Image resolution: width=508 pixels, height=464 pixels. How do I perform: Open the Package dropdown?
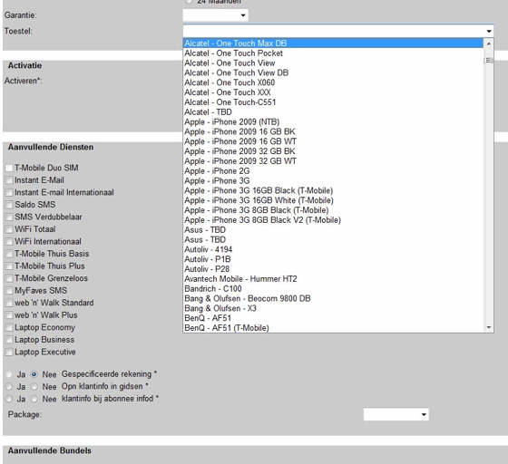click(x=396, y=414)
